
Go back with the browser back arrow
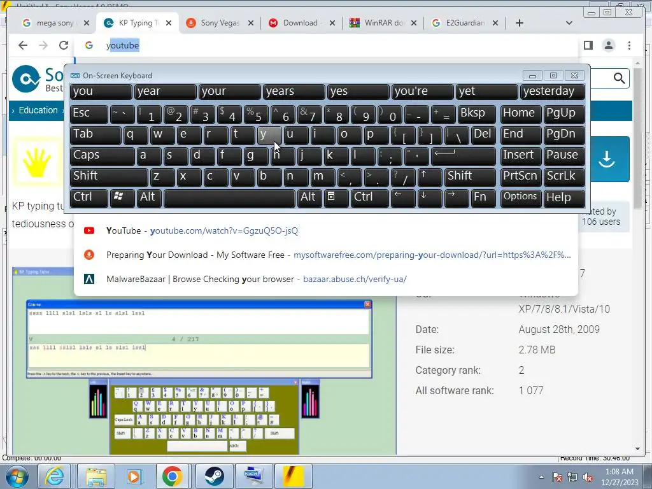(23, 45)
